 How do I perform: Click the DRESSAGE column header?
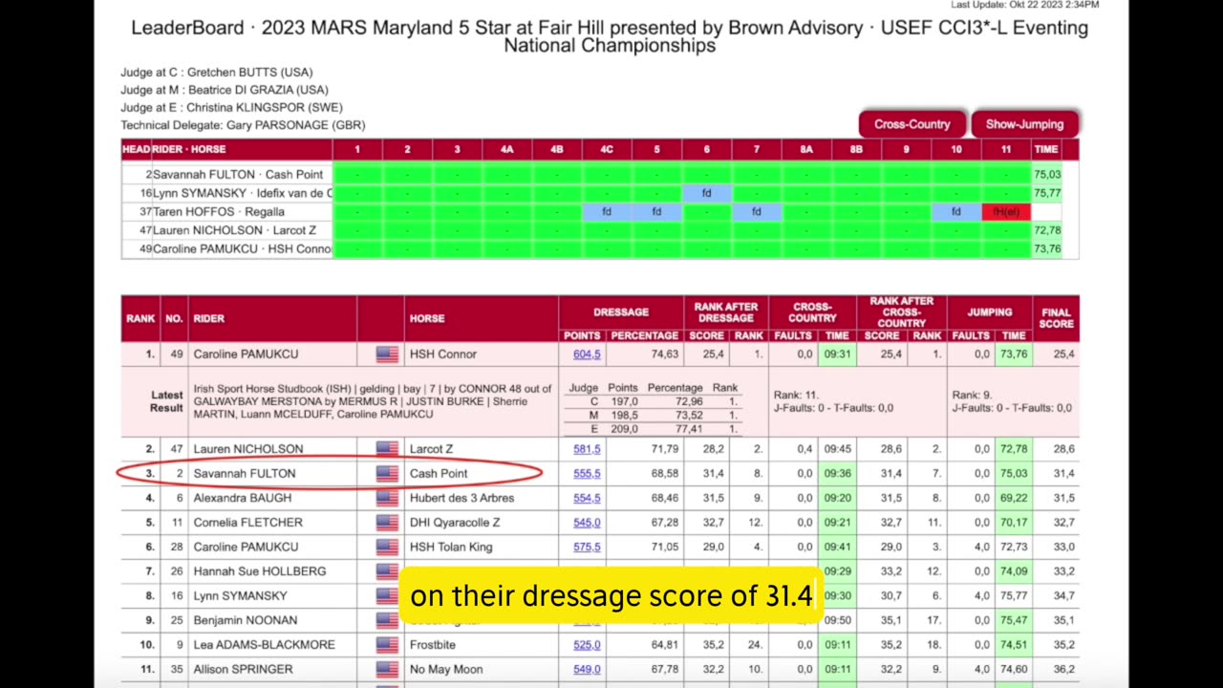[x=621, y=312]
